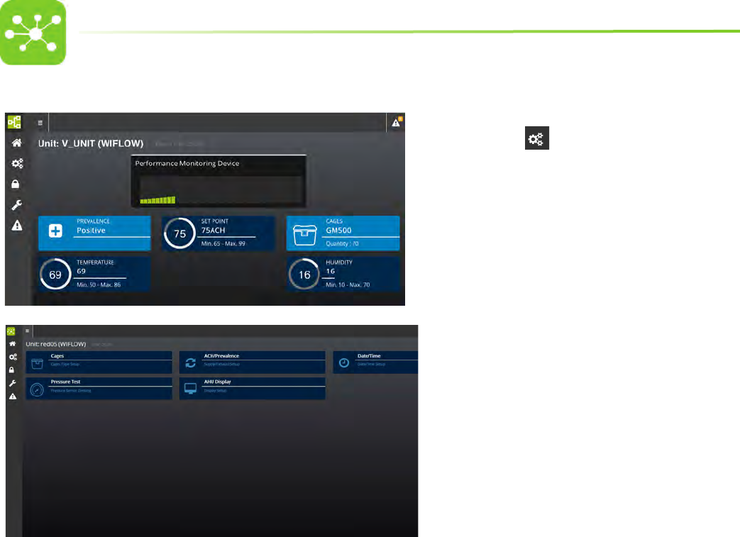Image resolution: width=740 pixels, height=537 pixels.
Task: Click the green tree logo in V_UNIT screen
Action: tap(14, 122)
